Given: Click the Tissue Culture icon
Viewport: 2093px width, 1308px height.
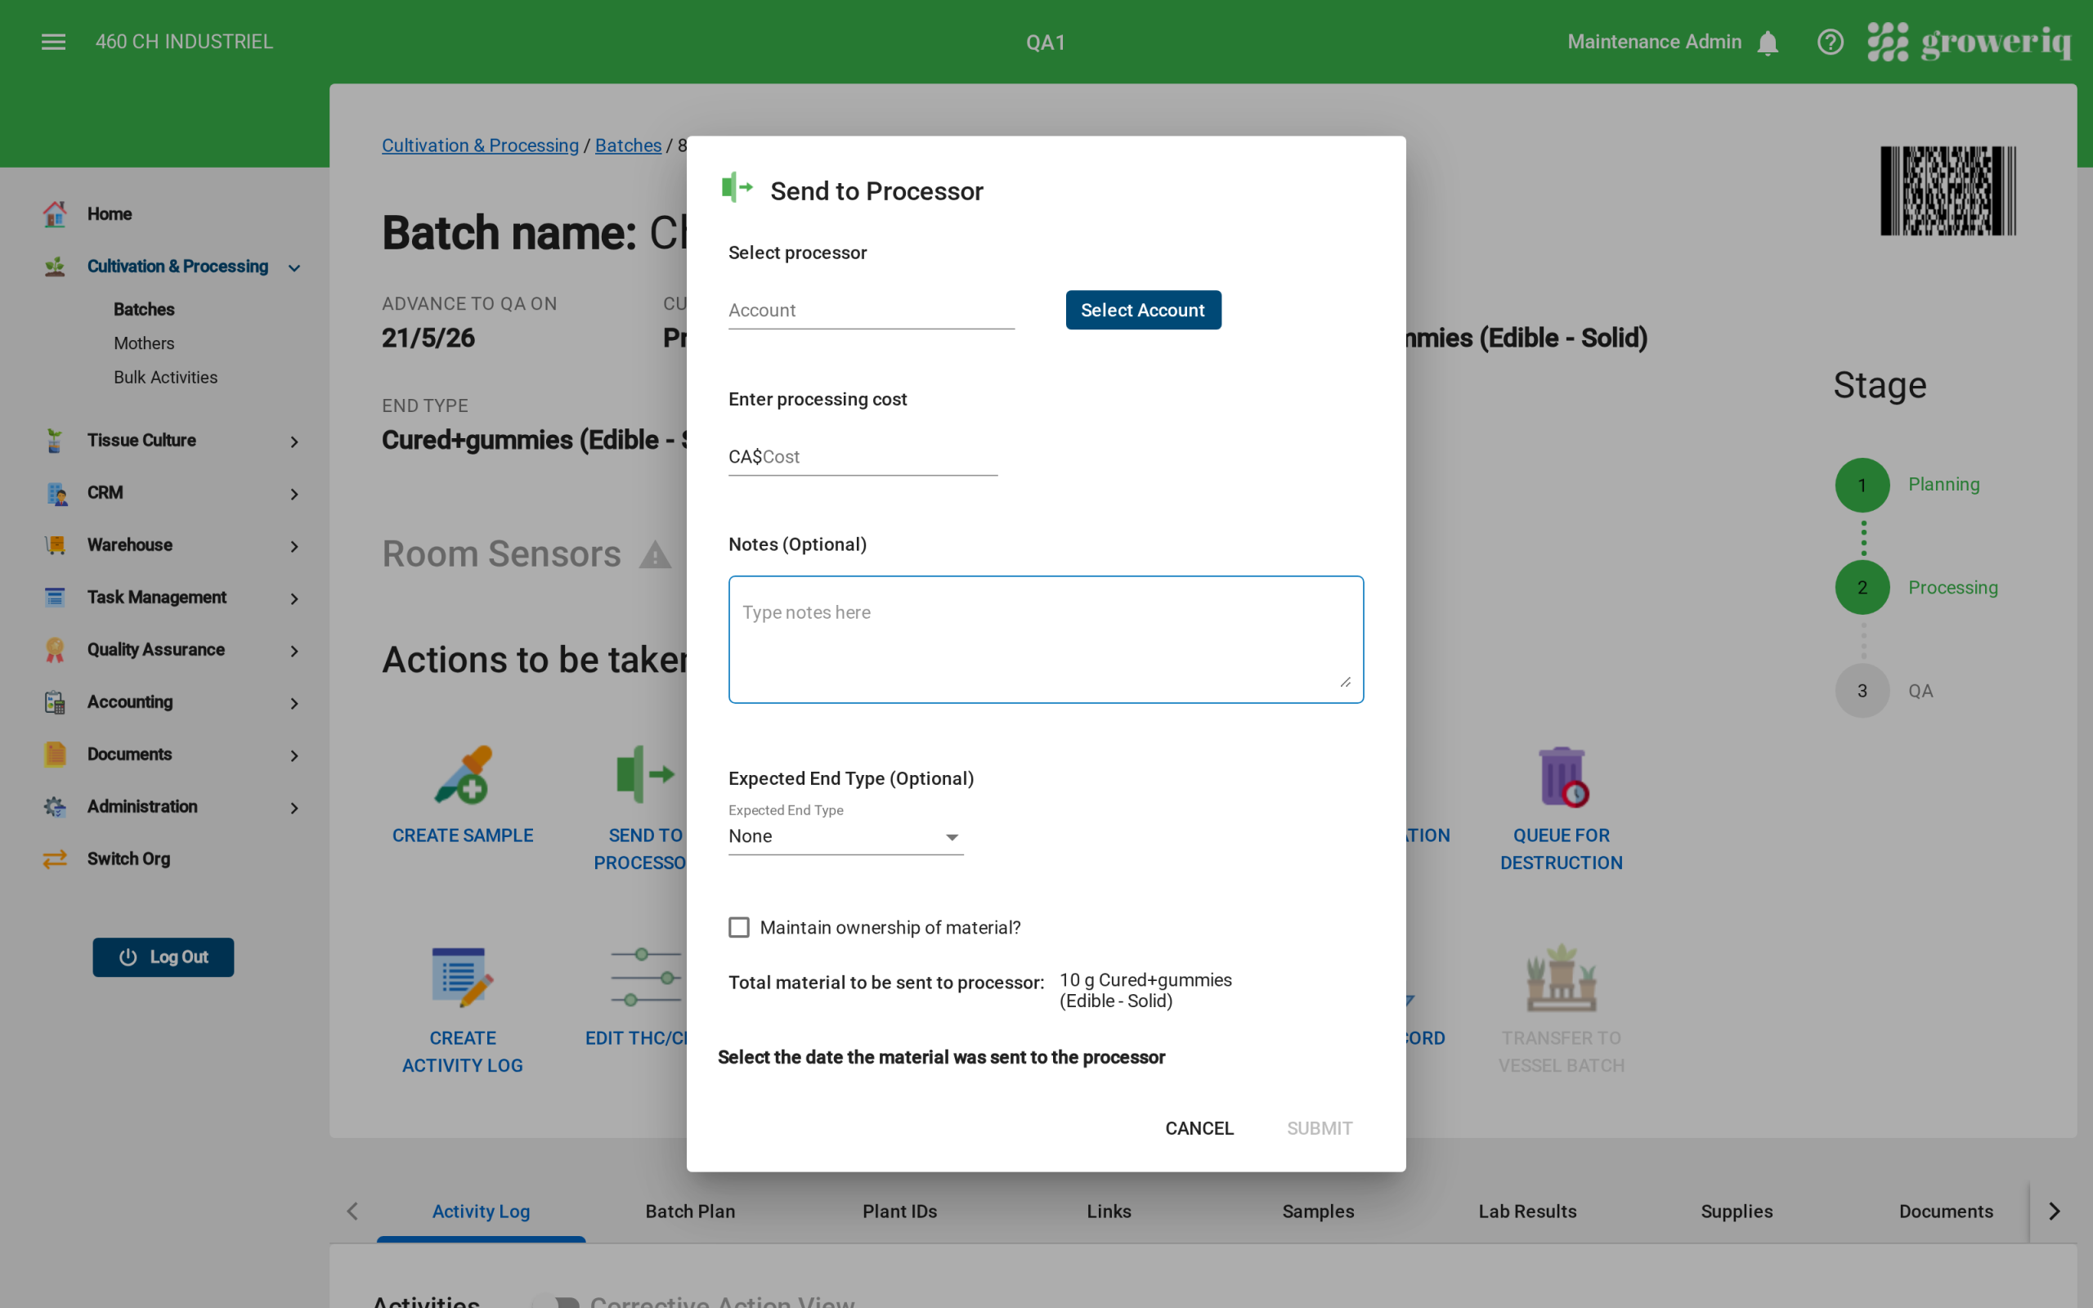Looking at the screenshot, I should tap(56, 441).
